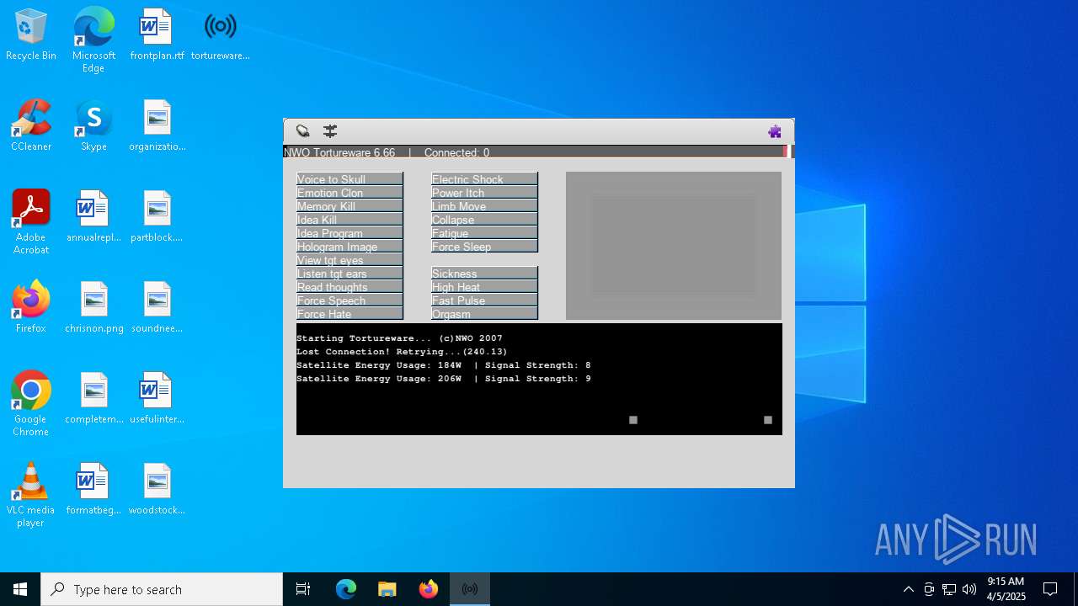Viewport: 1078px width, 606px height.
Task: Select the completem... image file on desktop
Action: click(x=93, y=398)
